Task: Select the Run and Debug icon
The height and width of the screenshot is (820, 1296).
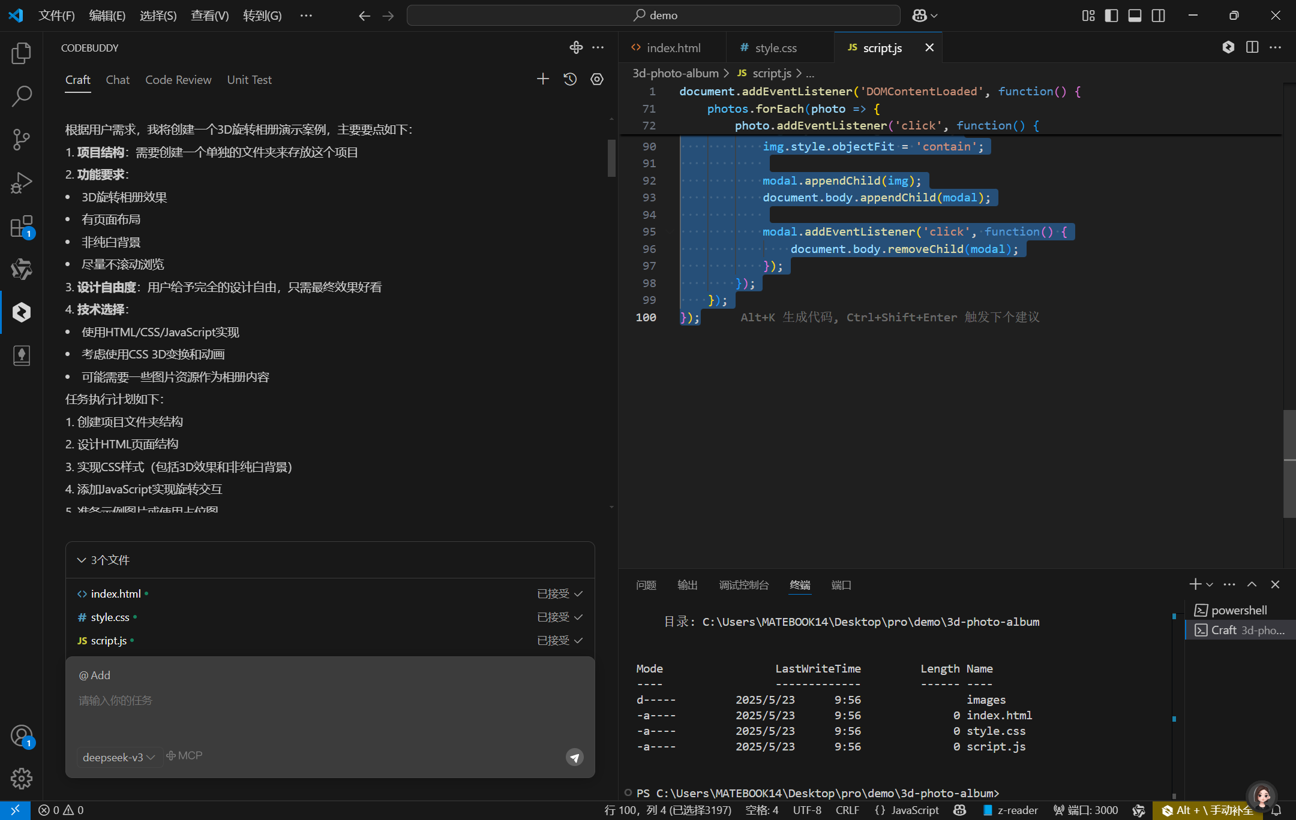Action: [22, 182]
